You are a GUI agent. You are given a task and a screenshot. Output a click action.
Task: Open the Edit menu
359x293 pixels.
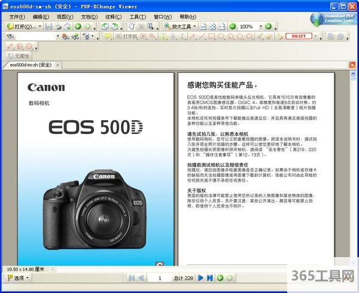(x=41, y=17)
